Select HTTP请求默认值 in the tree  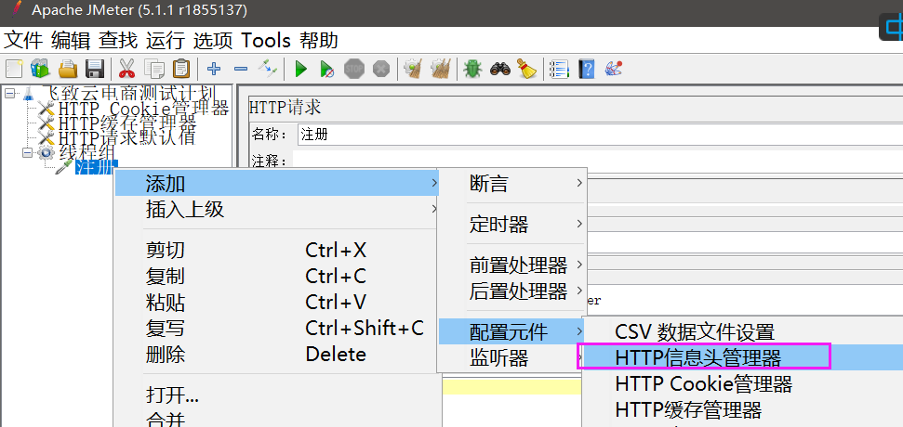126,137
